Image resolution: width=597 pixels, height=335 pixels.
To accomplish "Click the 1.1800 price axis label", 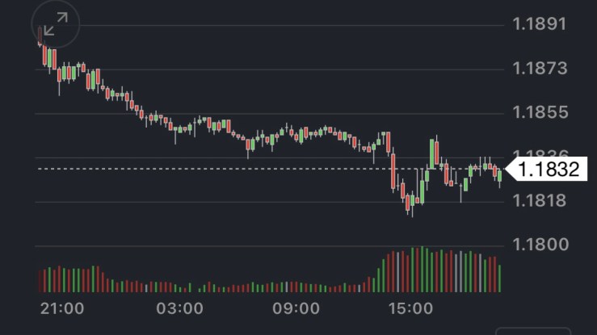I will (x=540, y=245).
